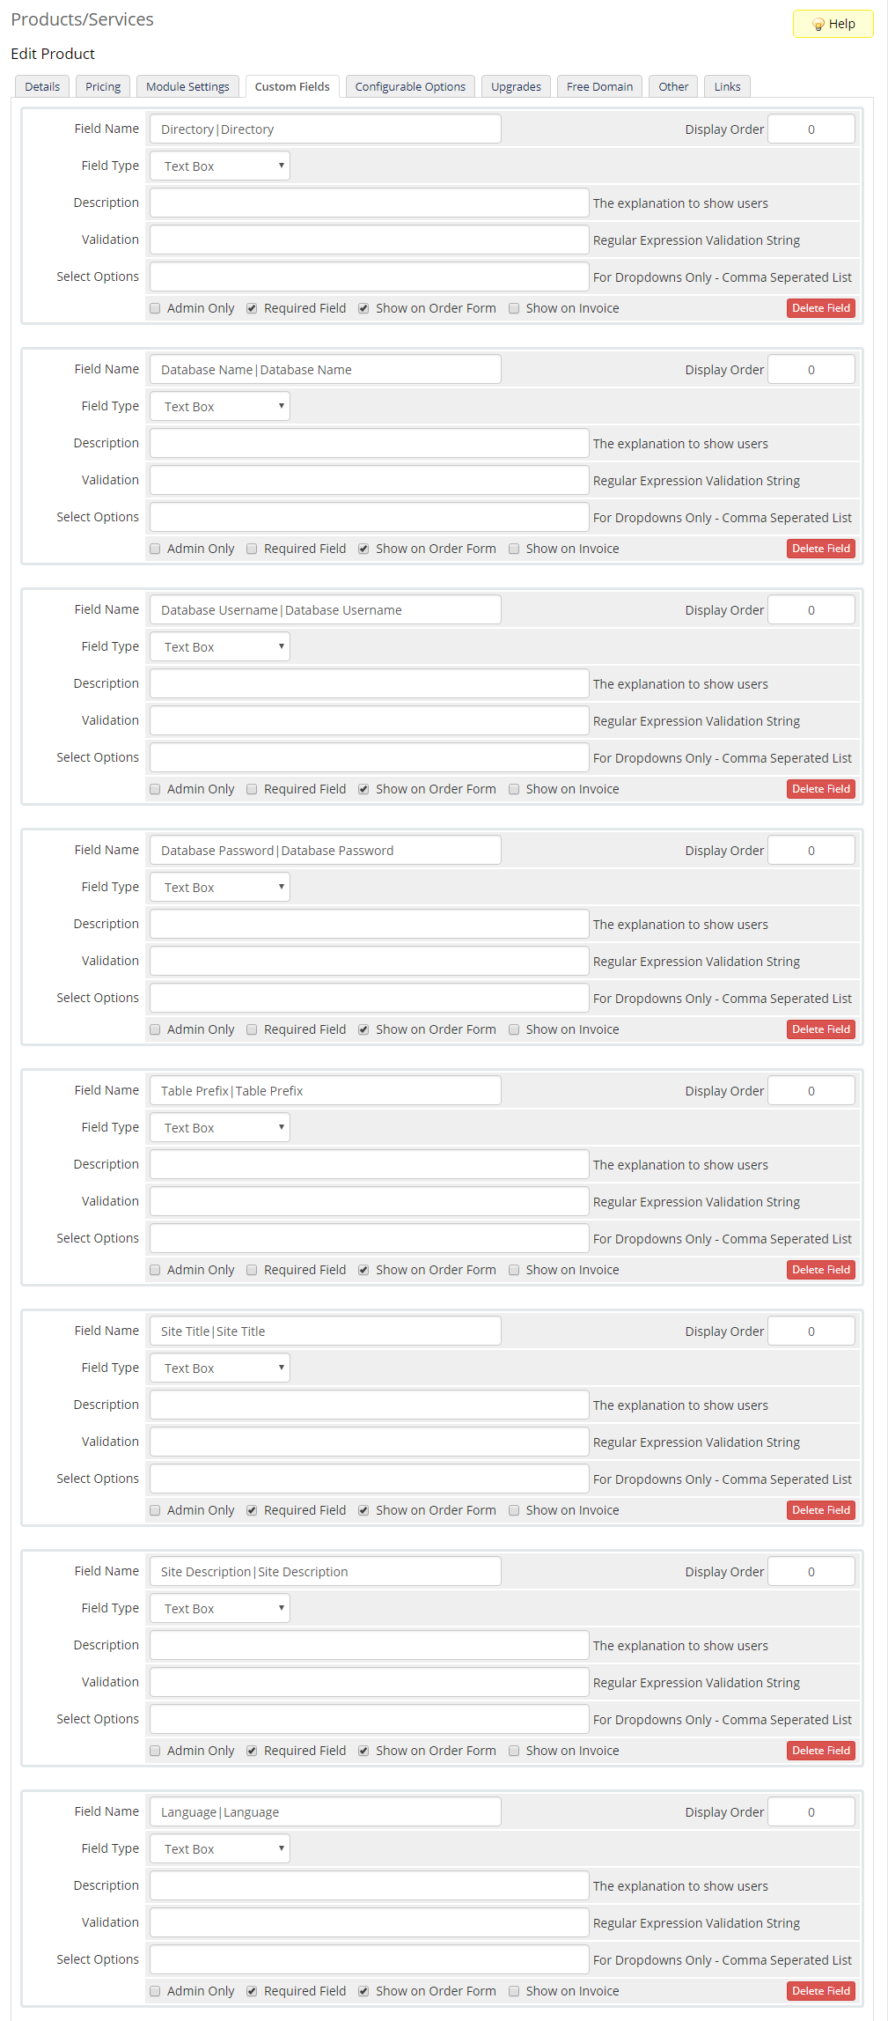Screen dimensions: 888x2021
Task: Uncheck Required Field for the Directory field
Action: tap(252, 308)
